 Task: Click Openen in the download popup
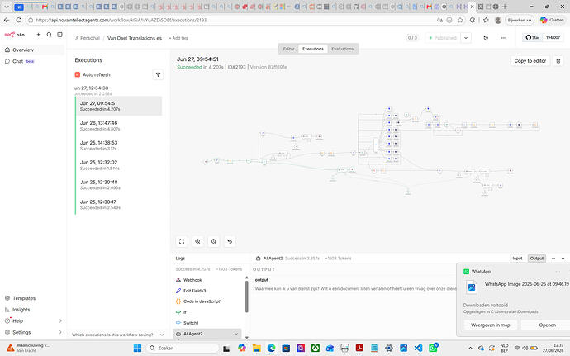tap(546, 325)
